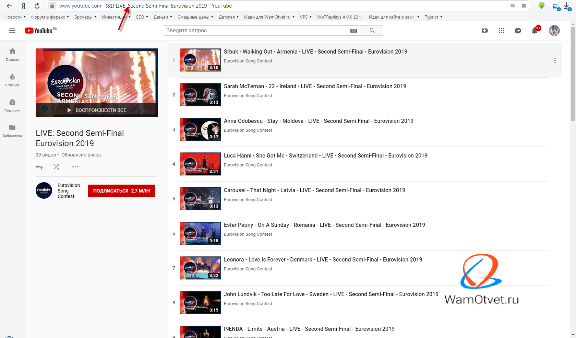Expand the Турист bookmarks folder
The height and width of the screenshot is (338, 576).
click(x=433, y=17)
